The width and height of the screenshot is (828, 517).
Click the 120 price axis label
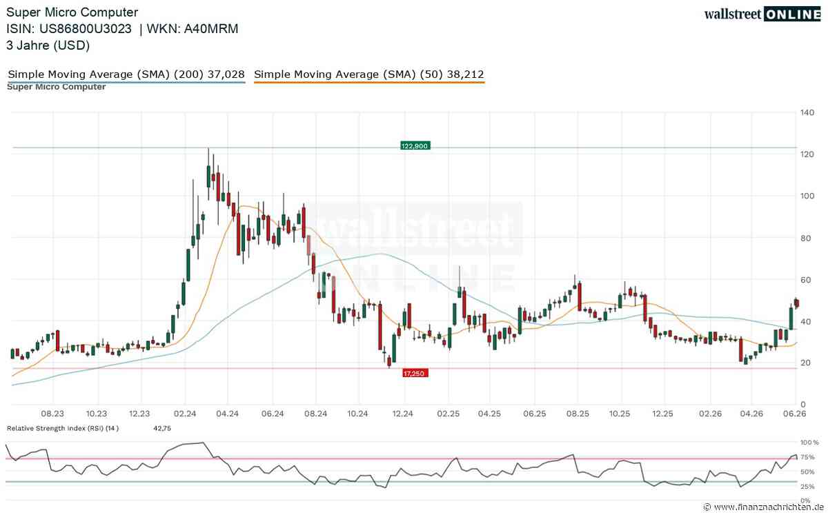[808, 154]
